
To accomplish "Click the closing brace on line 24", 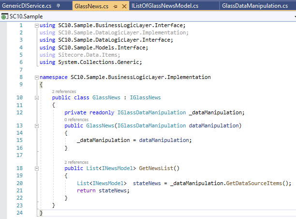I will 41,213.
